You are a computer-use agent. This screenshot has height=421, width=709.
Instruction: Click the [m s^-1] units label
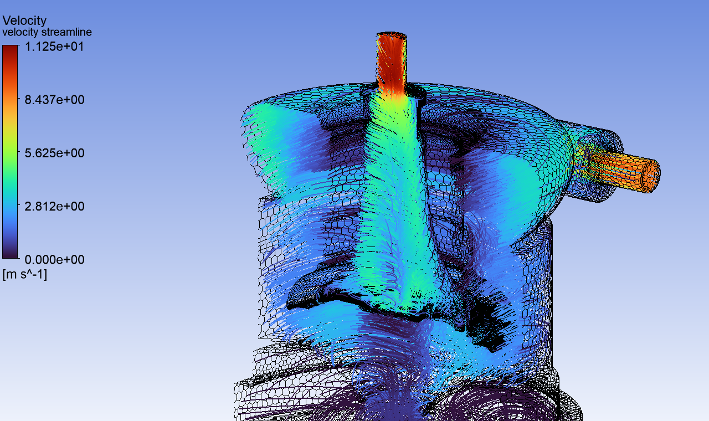tap(25, 274)
